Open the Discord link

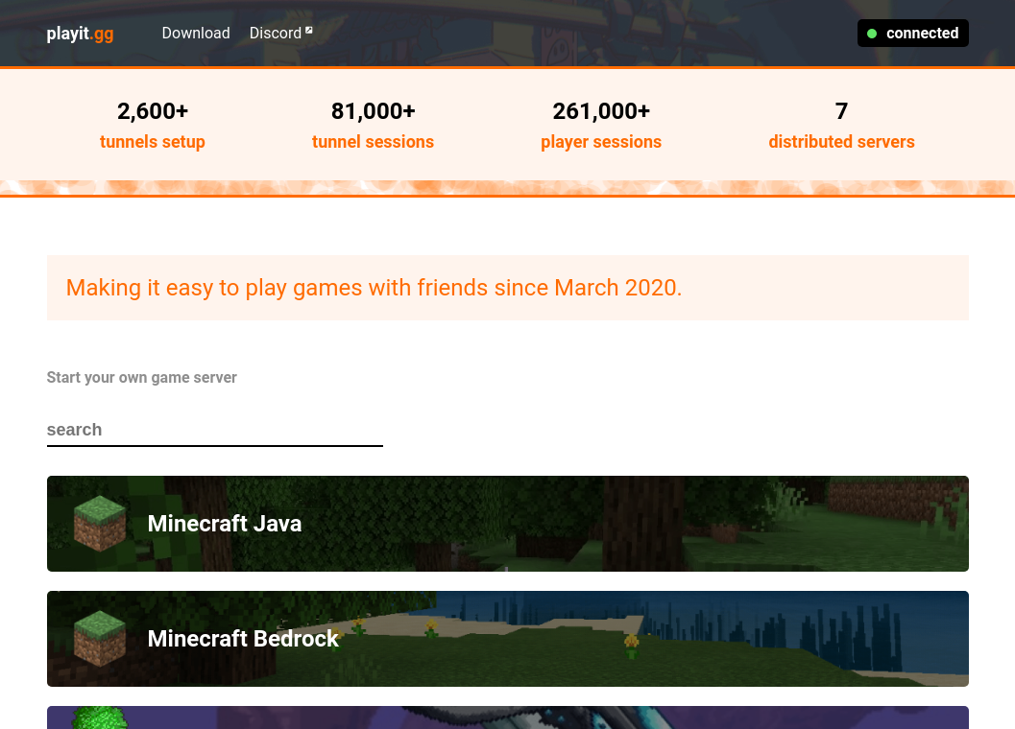tap(280, 33)
